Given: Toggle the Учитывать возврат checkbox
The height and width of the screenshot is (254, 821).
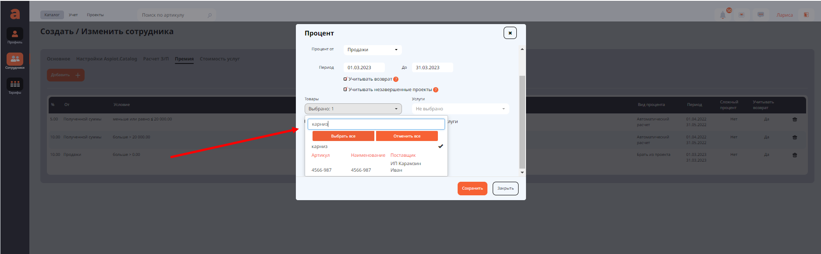Looking at the screenshot, I should click(x=345, y=79).
